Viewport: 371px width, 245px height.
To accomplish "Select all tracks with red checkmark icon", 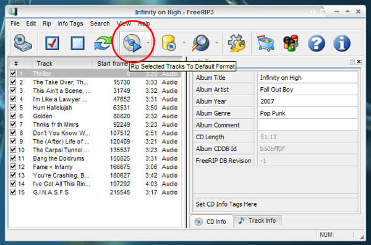I will [x=52, y=43].
